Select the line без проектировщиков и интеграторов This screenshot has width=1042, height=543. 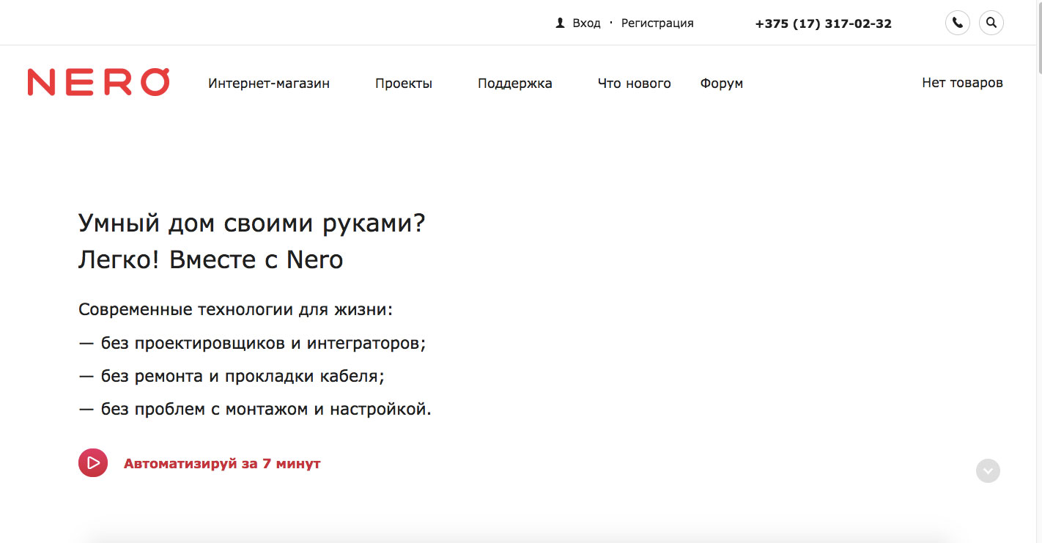pyautogui.click(x=252, y=343)
